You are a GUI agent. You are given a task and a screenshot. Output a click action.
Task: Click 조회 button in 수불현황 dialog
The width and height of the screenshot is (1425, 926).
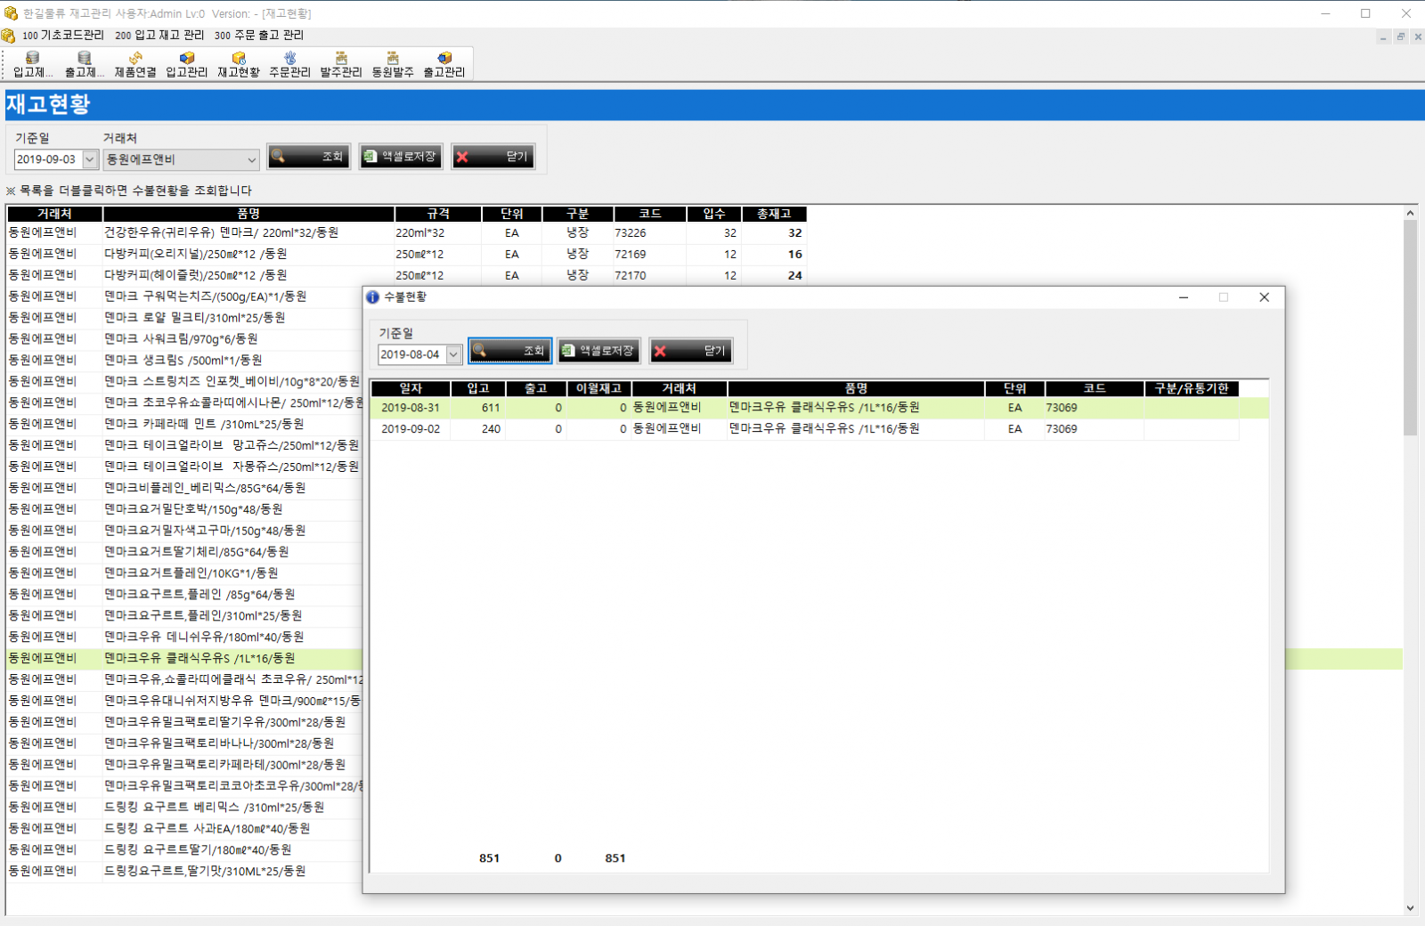click(510, 351)
